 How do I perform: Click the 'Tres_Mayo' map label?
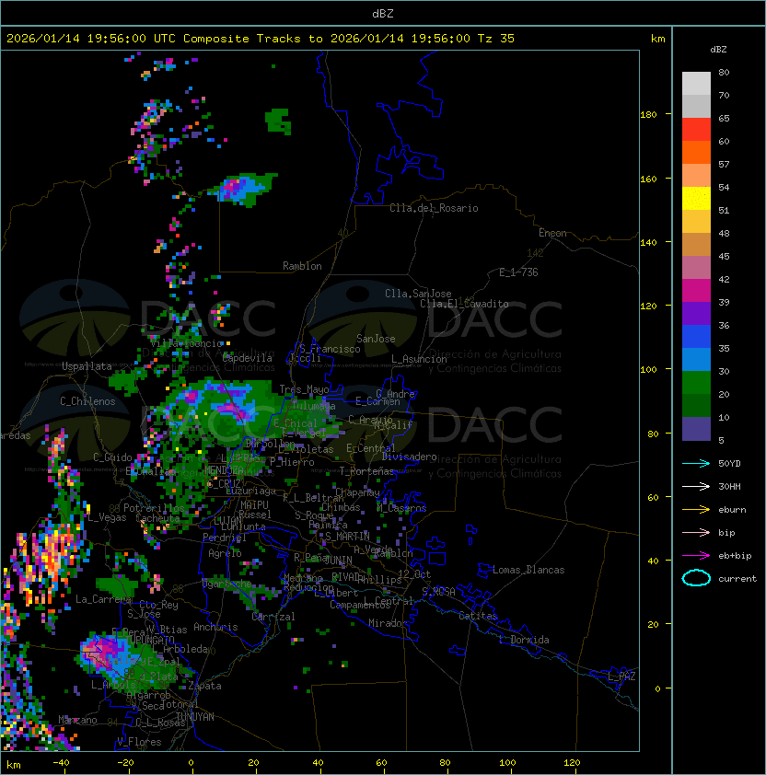coord(304,389)
